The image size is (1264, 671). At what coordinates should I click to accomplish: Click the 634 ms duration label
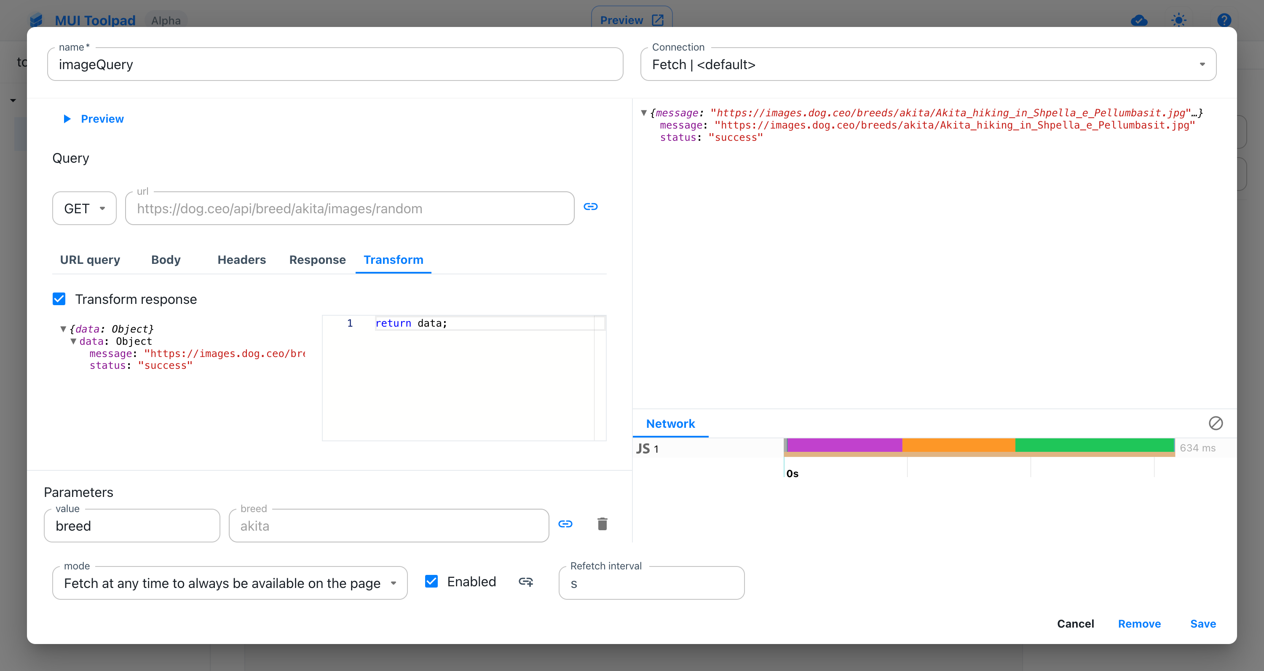tap(1197, 448)
